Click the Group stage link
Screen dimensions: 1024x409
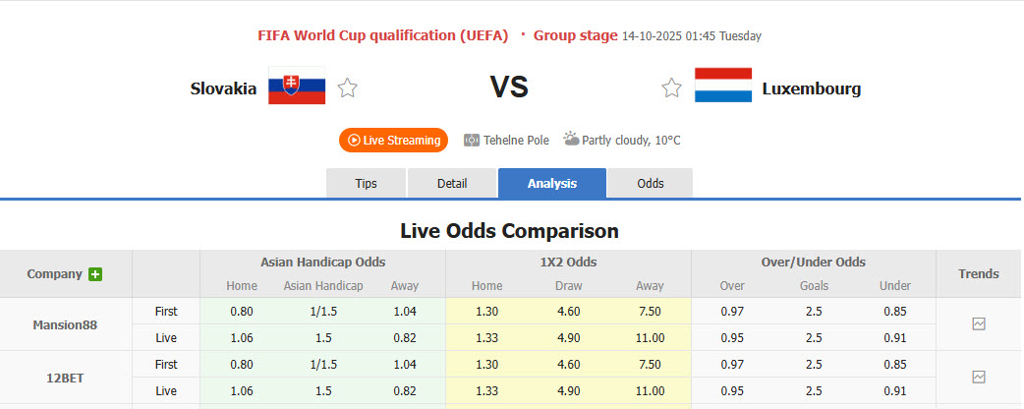click(575, 35)
